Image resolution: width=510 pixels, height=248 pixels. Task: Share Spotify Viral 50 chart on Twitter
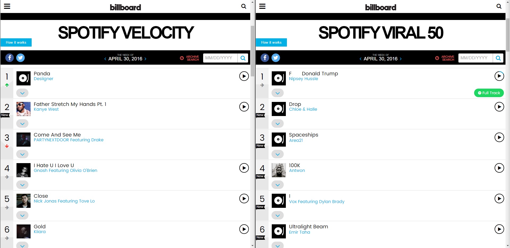(276, 58)
